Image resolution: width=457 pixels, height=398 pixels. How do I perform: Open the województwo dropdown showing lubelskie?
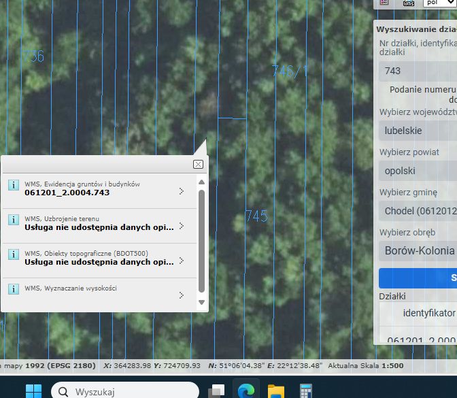pos(418,131)
